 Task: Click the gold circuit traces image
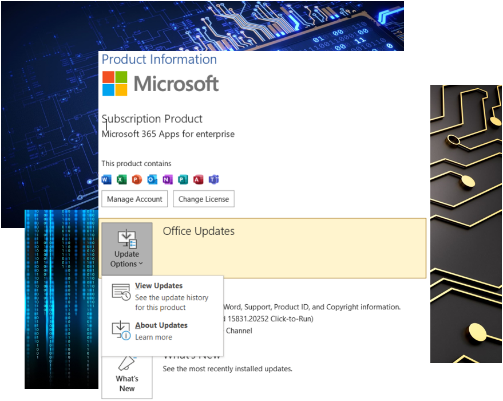tap(466, 224)
